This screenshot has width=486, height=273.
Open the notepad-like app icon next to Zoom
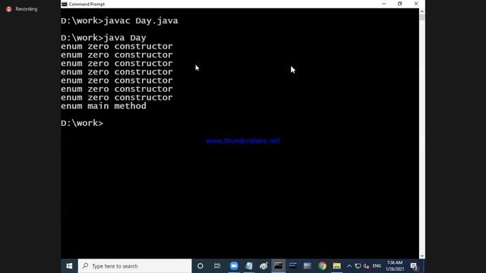tap(249, 266)
